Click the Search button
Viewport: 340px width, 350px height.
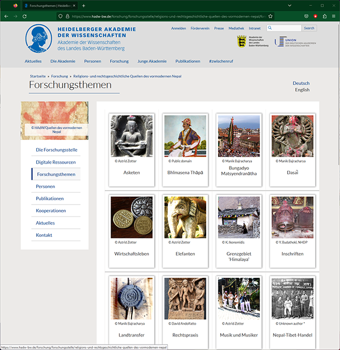tap(309, 28)
